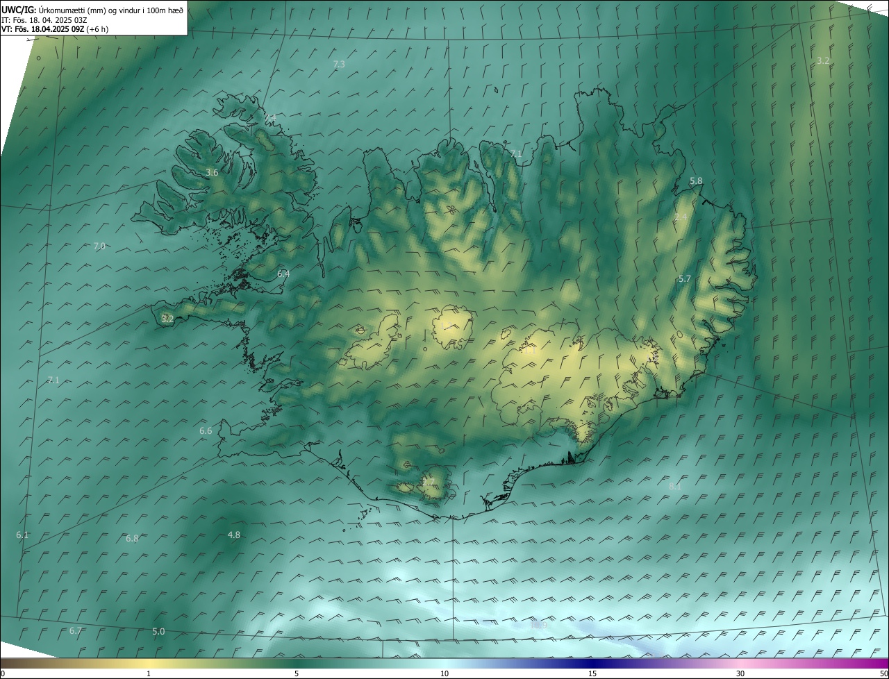Click the 10 tick label on the color scale
The width and height of the screenshot is (889, 679).
pyautogui.click(x=444, y=673)
